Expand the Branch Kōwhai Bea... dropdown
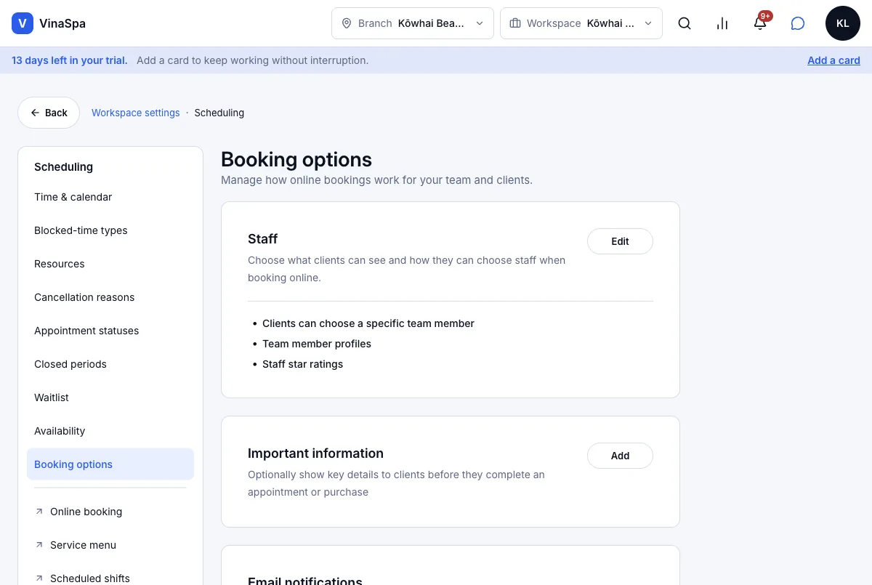This screenshot has width=872, height=585. pos(413,23)
